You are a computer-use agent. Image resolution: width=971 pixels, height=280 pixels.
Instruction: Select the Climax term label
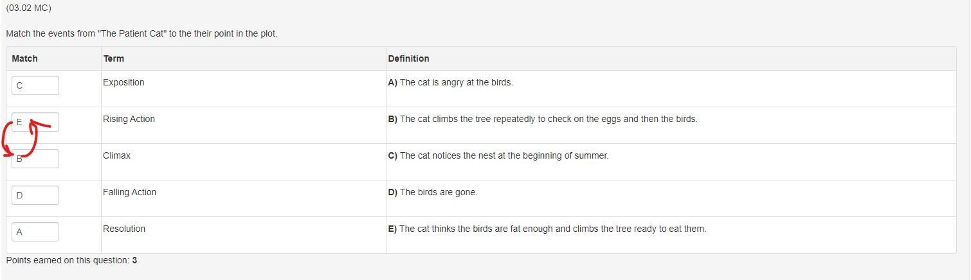click(x=116, y=155)
